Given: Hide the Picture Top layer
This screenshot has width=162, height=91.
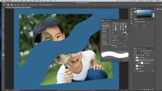Looking at the screenshot, I should 134,60.
